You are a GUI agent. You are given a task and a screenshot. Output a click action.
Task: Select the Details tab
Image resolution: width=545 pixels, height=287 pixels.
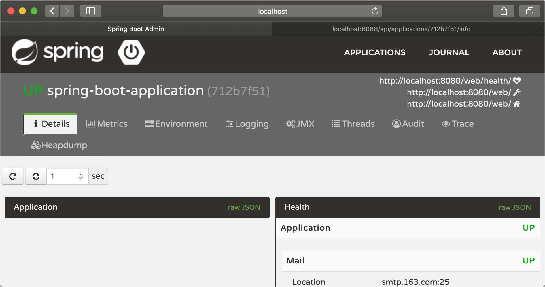[50, 124]
